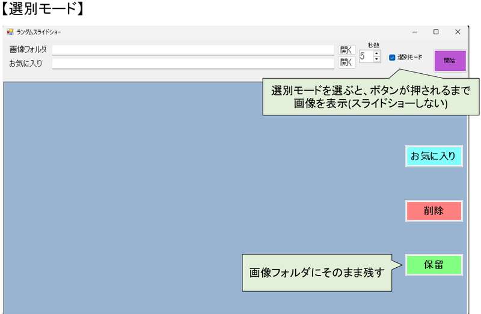Decrease 秒数 with the down arrow
This screenshot has width=481, height=314.
pos(377,59)
